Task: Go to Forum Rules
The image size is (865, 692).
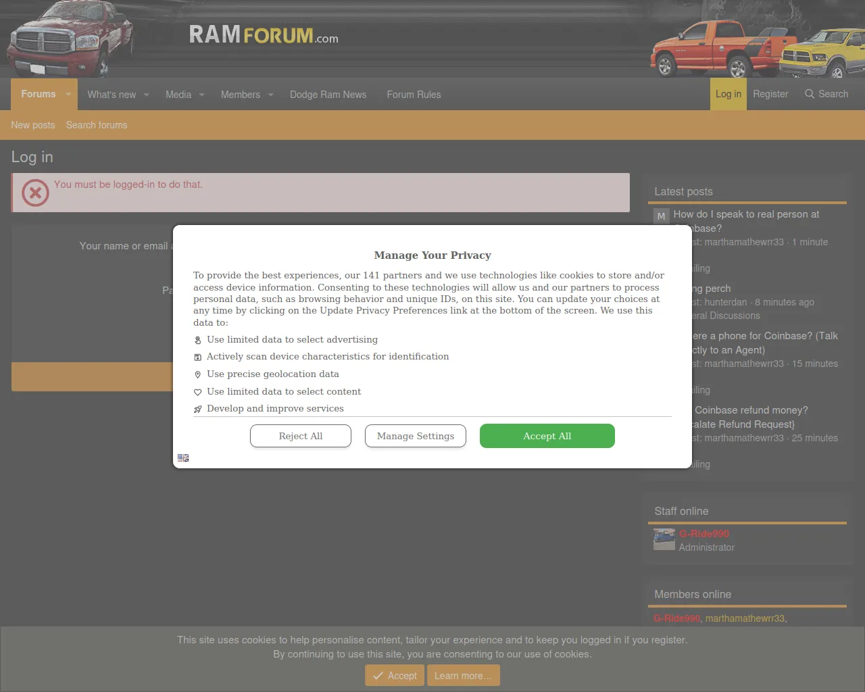Action: point(414,95)
